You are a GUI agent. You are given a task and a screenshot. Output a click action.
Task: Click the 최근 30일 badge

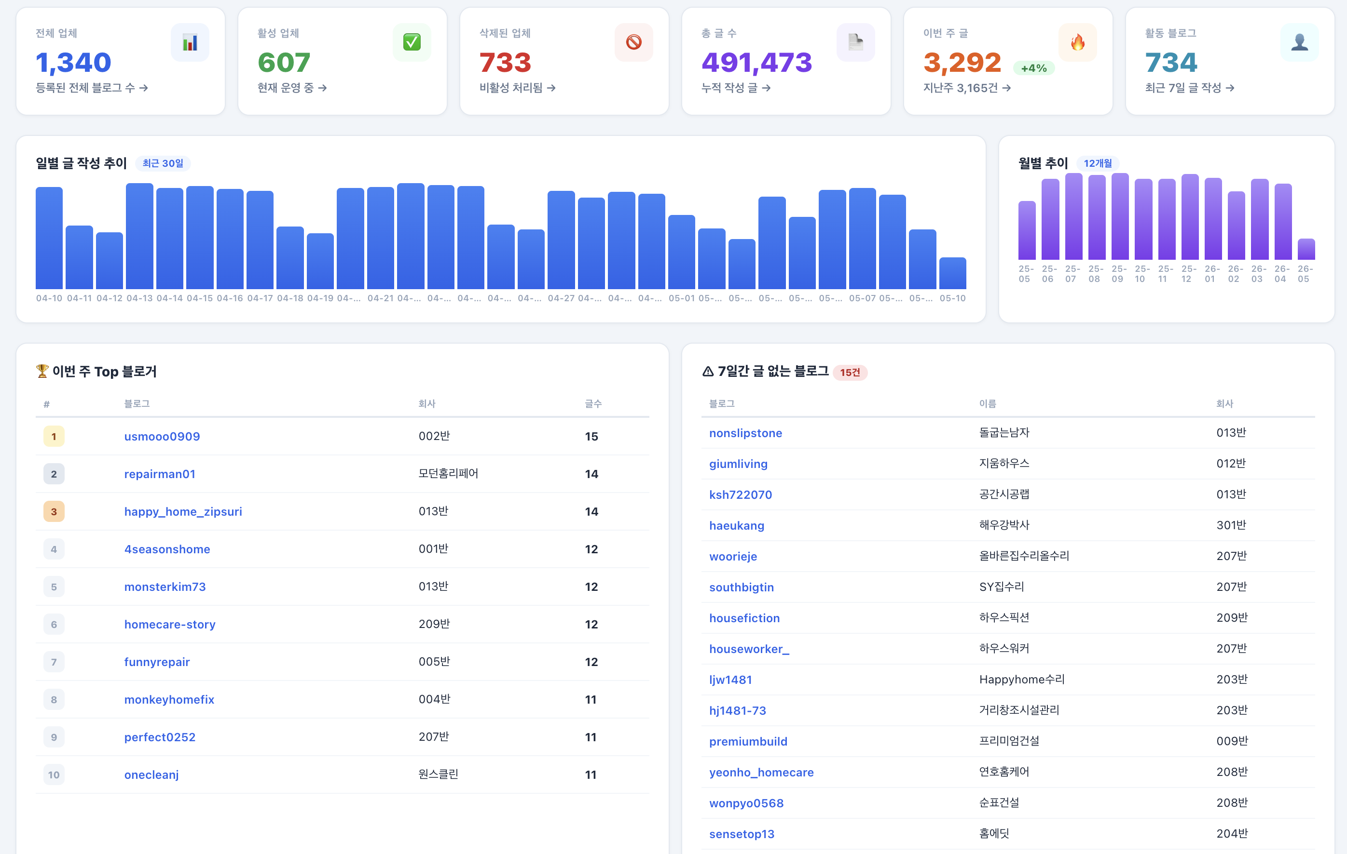coord(163,163)
